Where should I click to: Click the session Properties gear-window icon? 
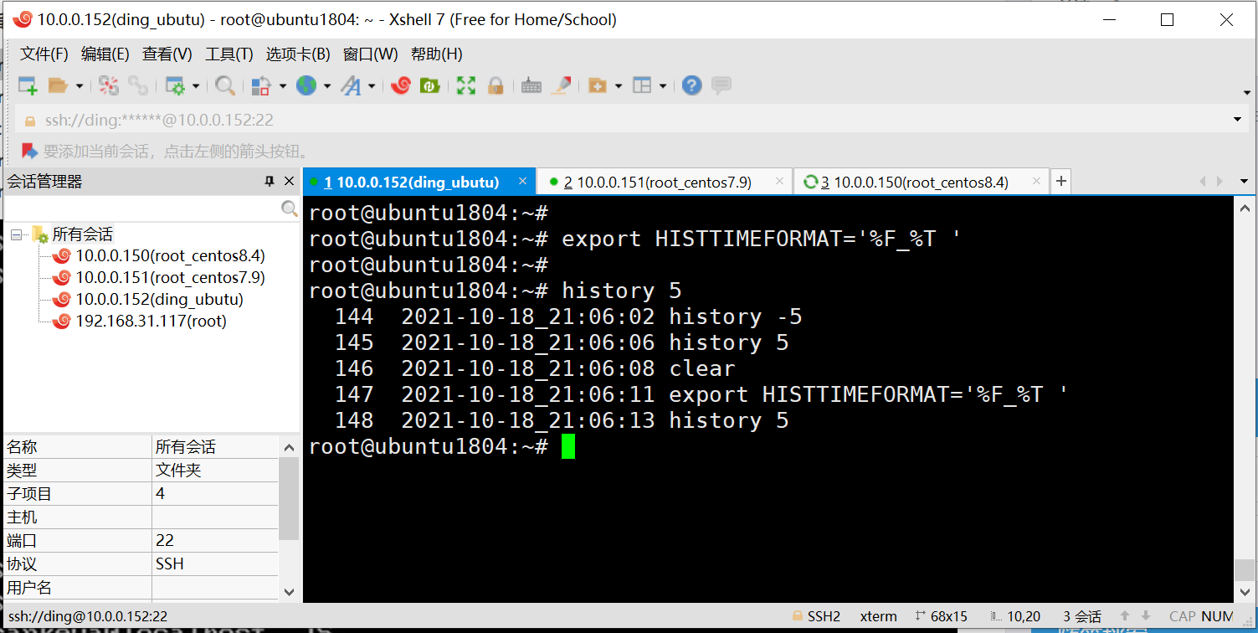pyautogui.click(x=175, y=85)
